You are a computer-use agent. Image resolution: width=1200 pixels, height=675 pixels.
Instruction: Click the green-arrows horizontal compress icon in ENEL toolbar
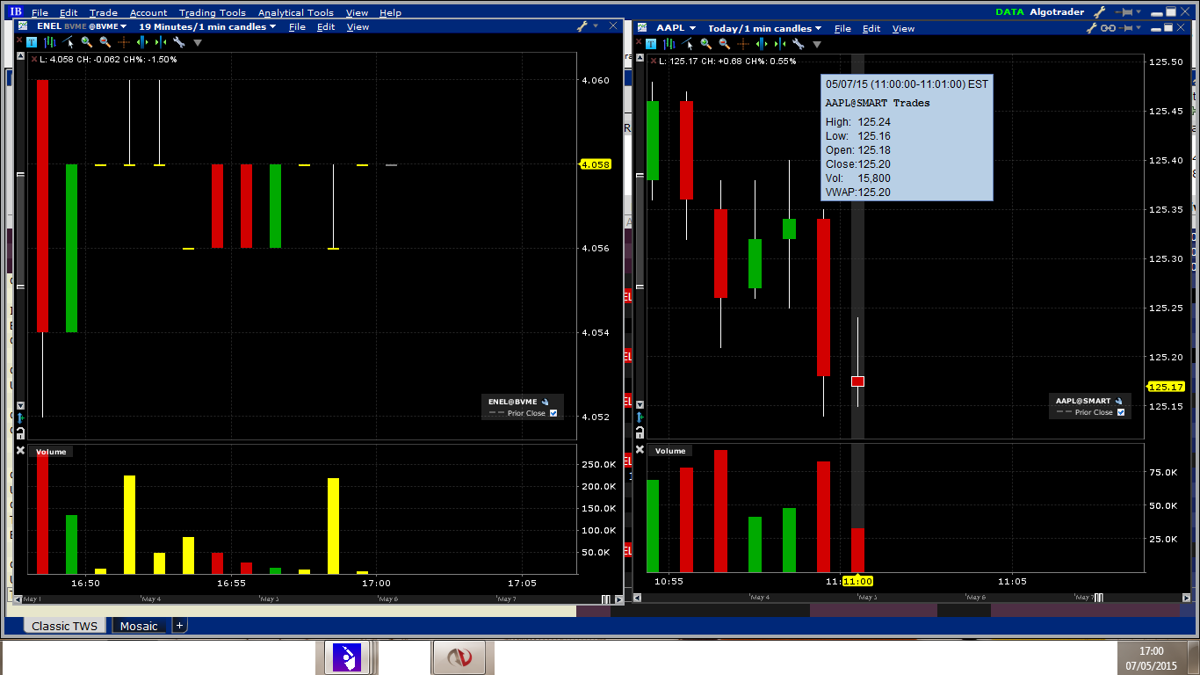161,42
